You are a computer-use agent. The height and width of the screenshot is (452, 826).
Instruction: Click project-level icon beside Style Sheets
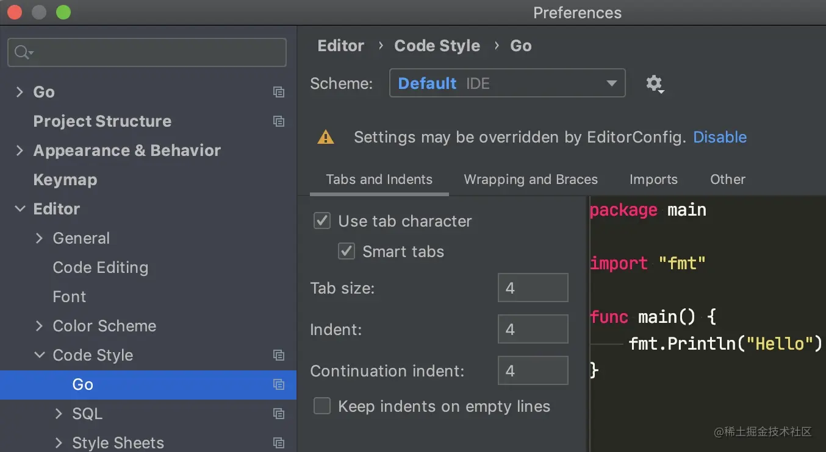point(279,443)
